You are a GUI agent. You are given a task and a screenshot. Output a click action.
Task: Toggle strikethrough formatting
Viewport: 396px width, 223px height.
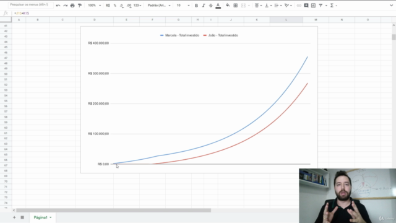pyautogui.click(x=210, y=6)
